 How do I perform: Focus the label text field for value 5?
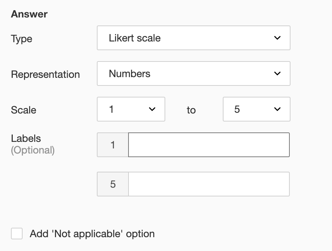tap(209, 184)
